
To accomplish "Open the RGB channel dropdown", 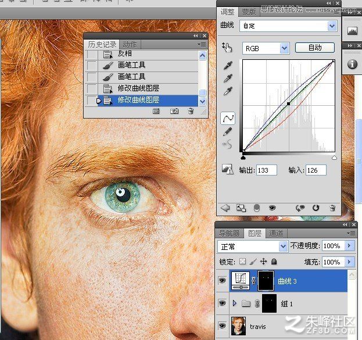I will [285, 48].
